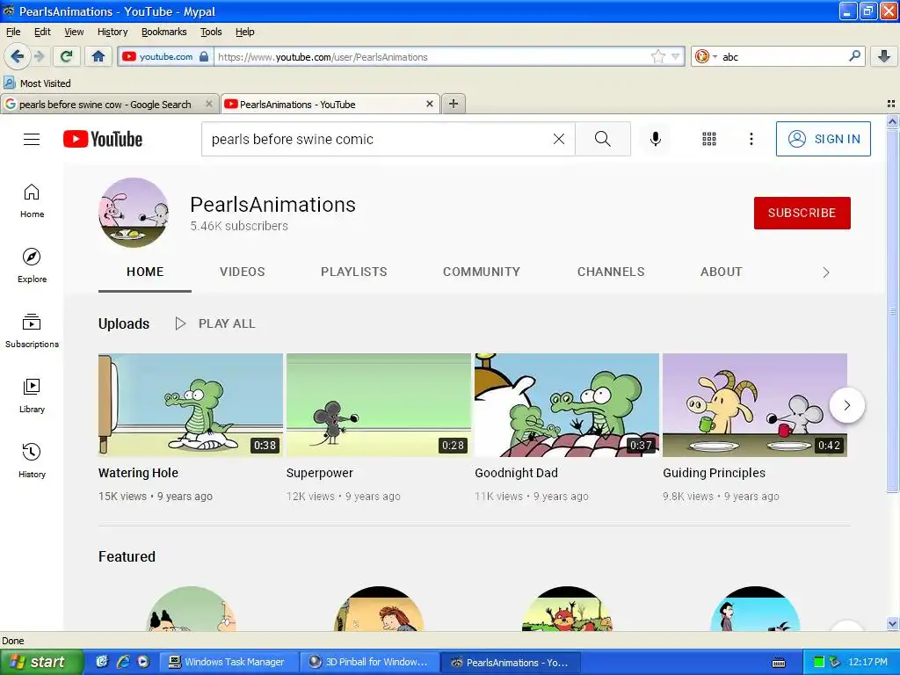
Task: Click the PearlsAnimations channel avatar
Action: click(x=134, y=213)
